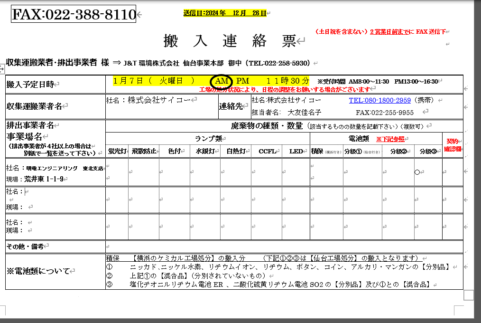
Task: Select the LED column header cell
Action: (296, 152)
